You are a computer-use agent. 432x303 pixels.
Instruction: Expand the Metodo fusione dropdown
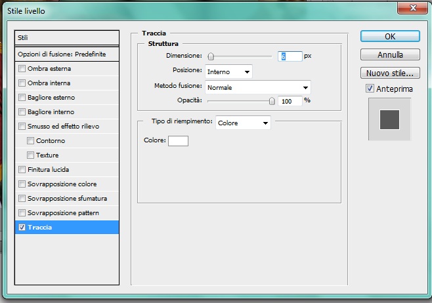click(257, 87)
